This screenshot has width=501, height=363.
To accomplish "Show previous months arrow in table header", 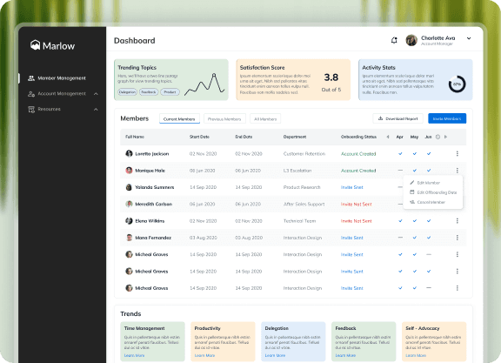I will (388, 137).
